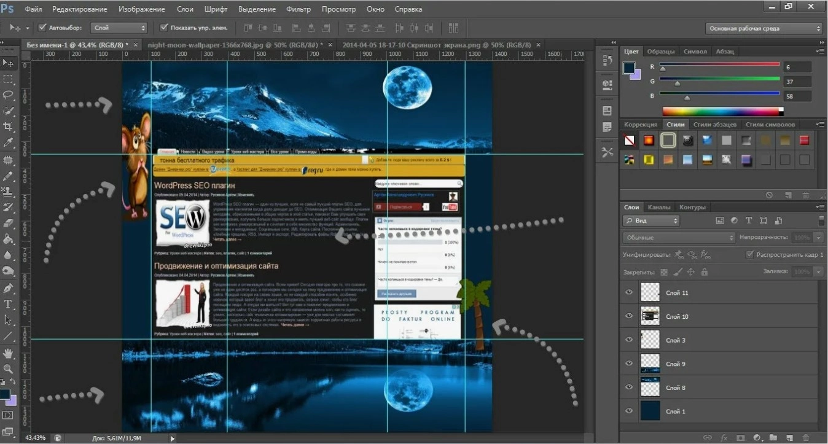Screen dimensions: 828x444
Task: Toggle the Автовыбор checkbox
Action: point(42,28)
